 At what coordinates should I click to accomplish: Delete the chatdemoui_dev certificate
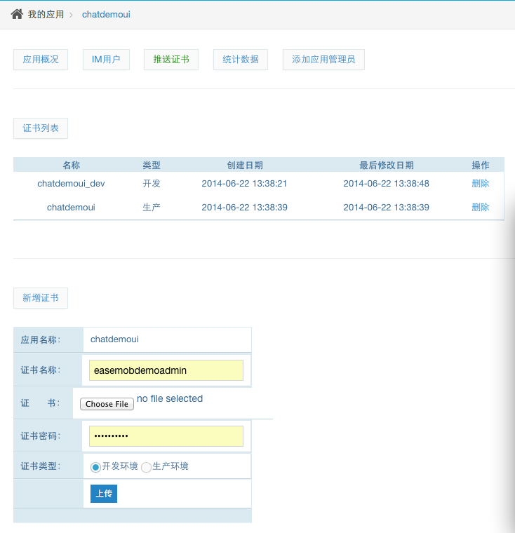click(481, 184)
